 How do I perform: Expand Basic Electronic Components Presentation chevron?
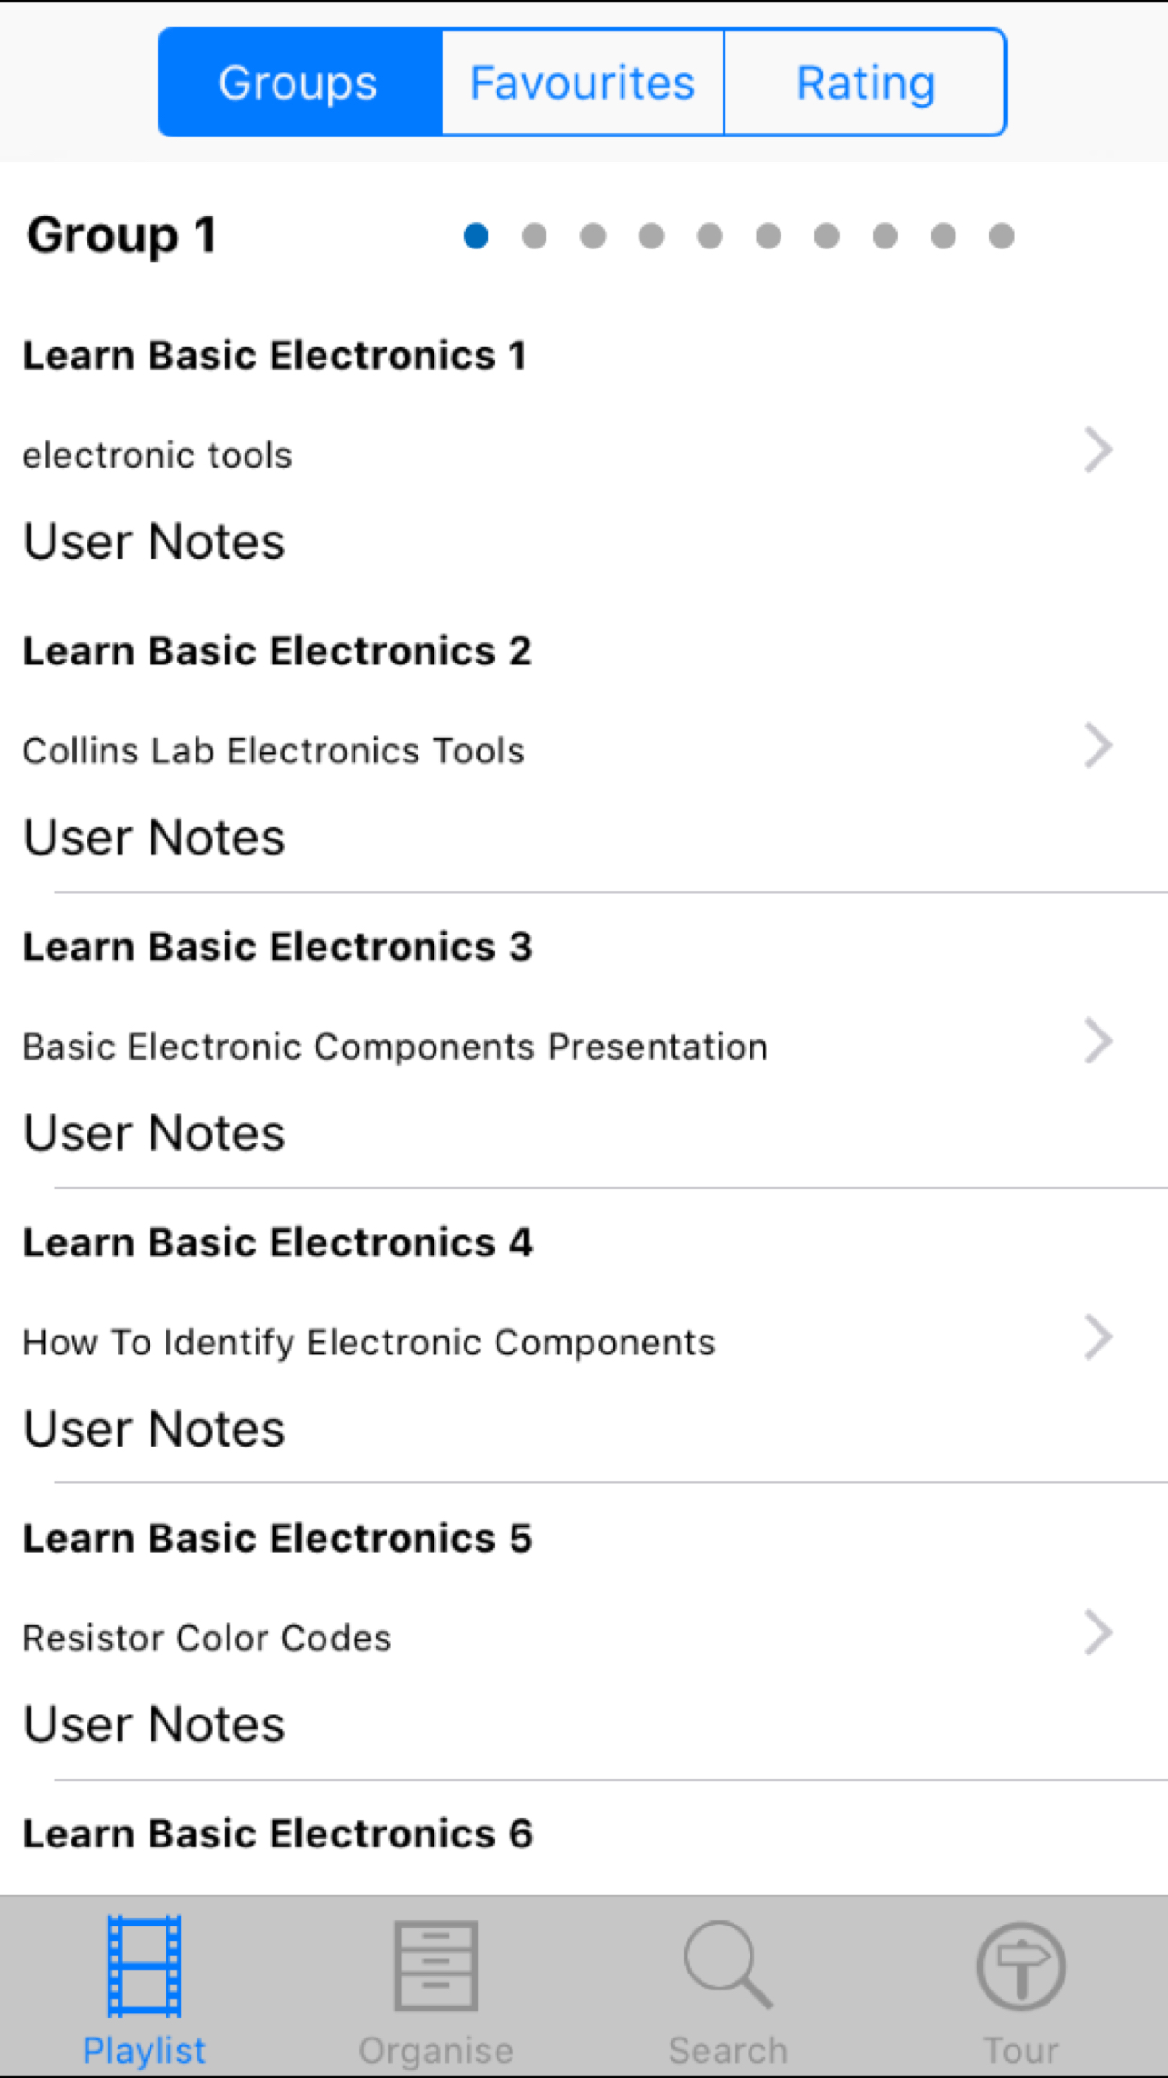pyautogui.click(x=1097, y=1041)
